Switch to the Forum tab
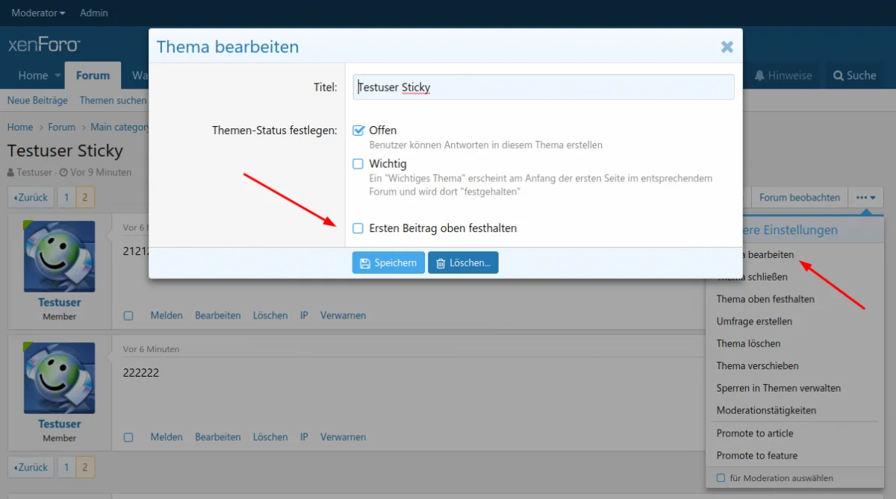 click(93, 75)
